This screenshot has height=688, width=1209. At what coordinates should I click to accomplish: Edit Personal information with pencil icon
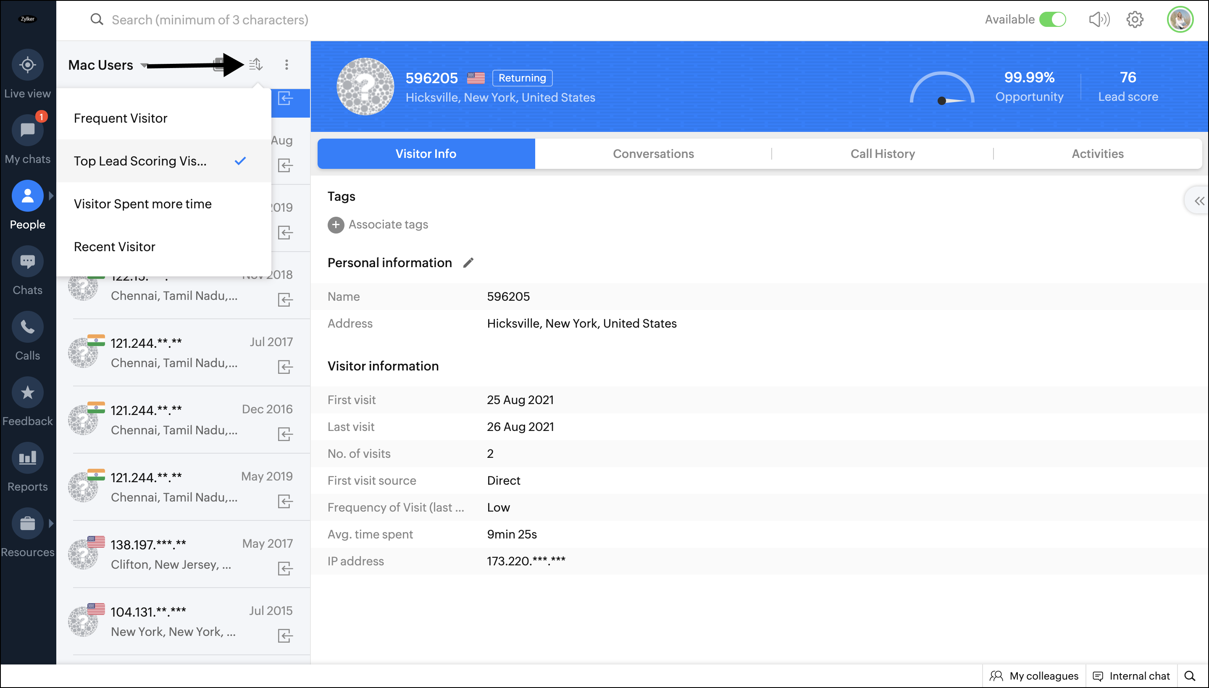click(468, 263)
